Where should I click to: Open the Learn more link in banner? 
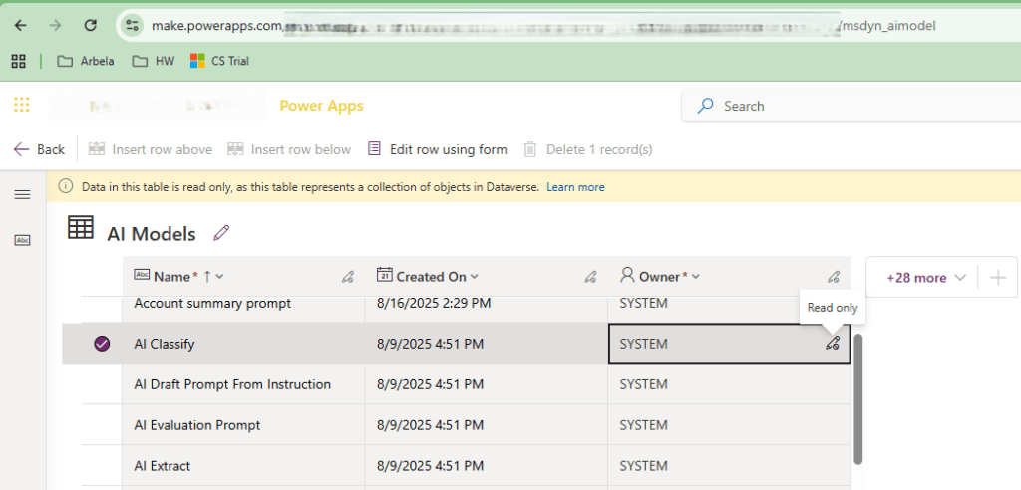point(575,186)
